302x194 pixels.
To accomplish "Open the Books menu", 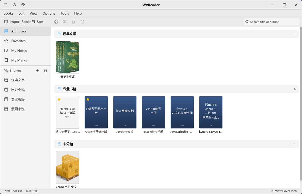I will coord(8,13).
